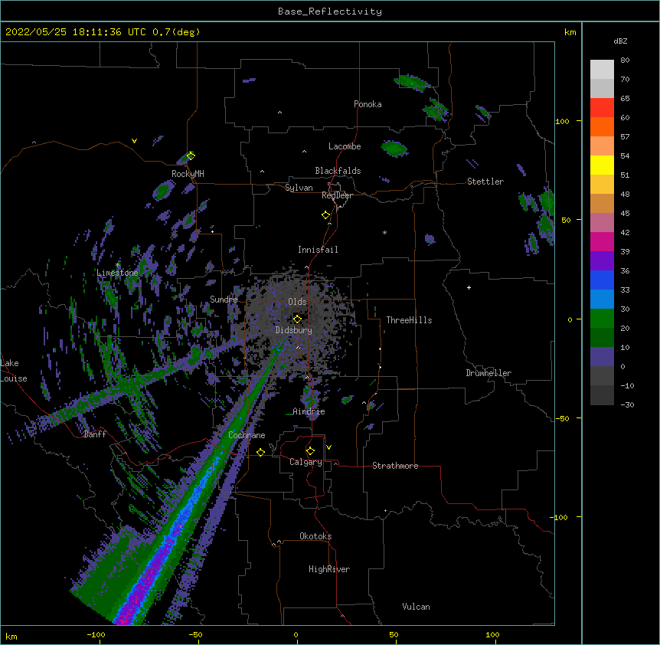Viewport: 660px width, 645px height.
Task: Choose the purple 36-39 dBZ legend color
Action: click(x=602, y=260)
